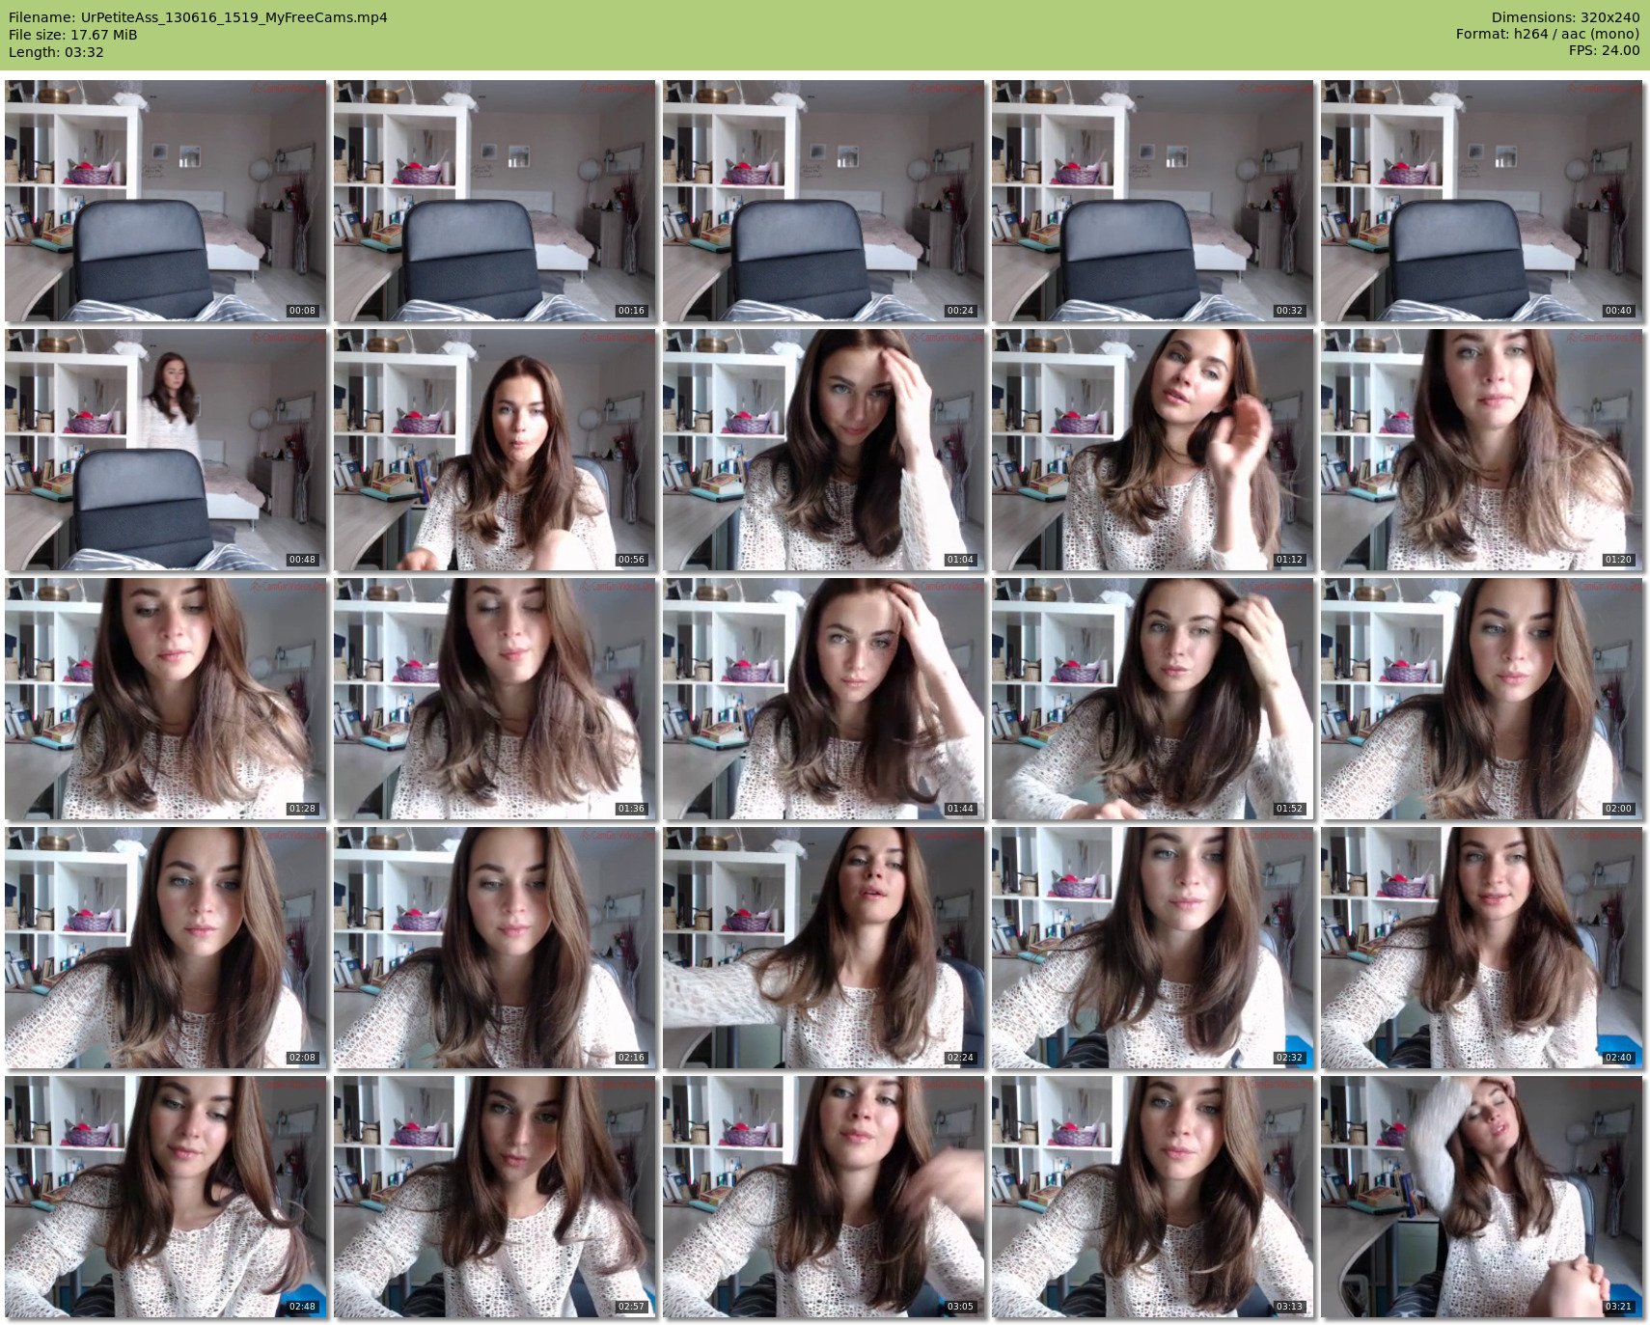This screenshot has width=1650, height=1325.
Task: Select the 01:20 frame thumbnail
Action: (x=1481, y=450)
